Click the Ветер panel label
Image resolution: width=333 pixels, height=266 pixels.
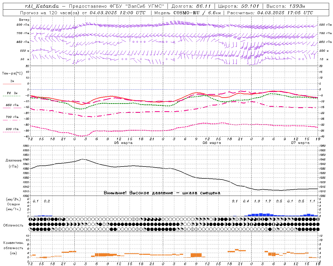[24, 20]
